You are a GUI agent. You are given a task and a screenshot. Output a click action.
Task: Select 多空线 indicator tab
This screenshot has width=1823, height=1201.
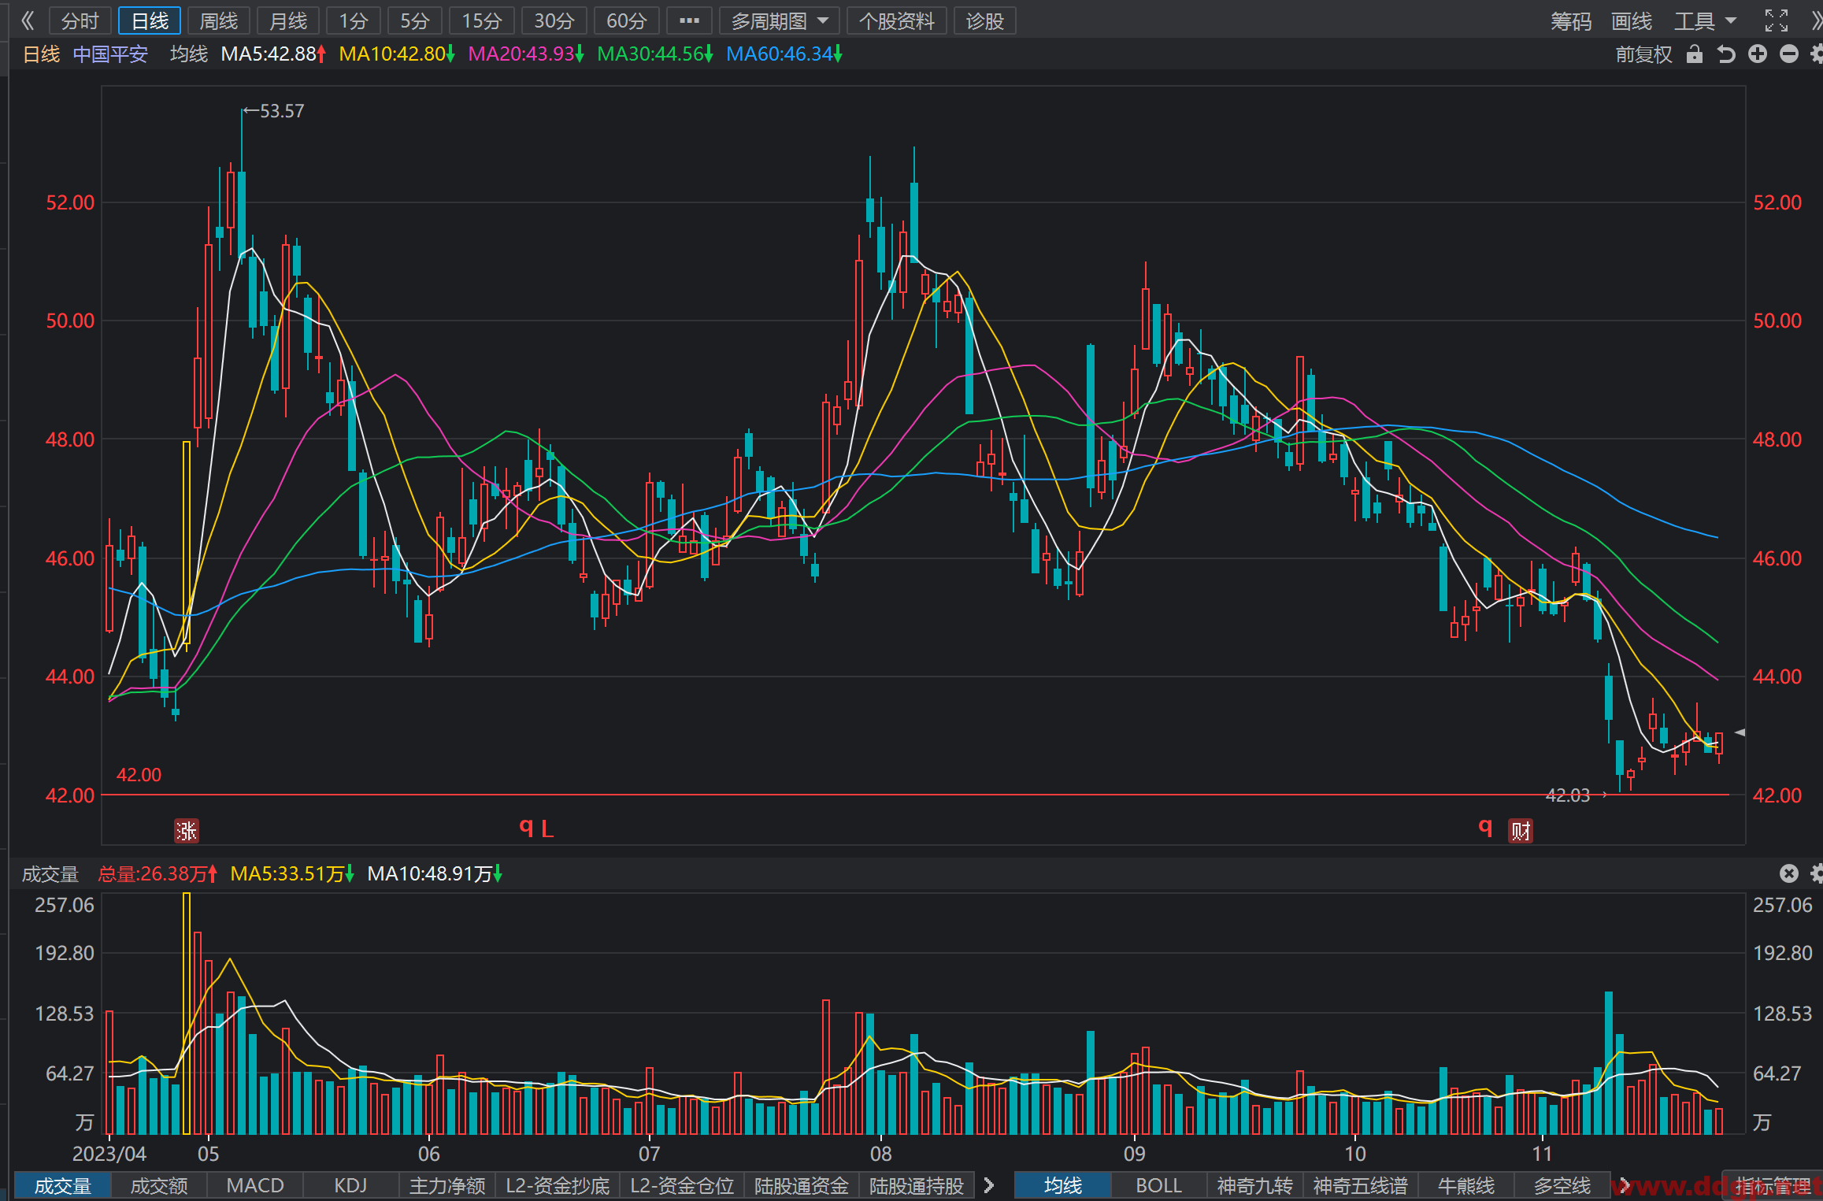[1562, 1185]
